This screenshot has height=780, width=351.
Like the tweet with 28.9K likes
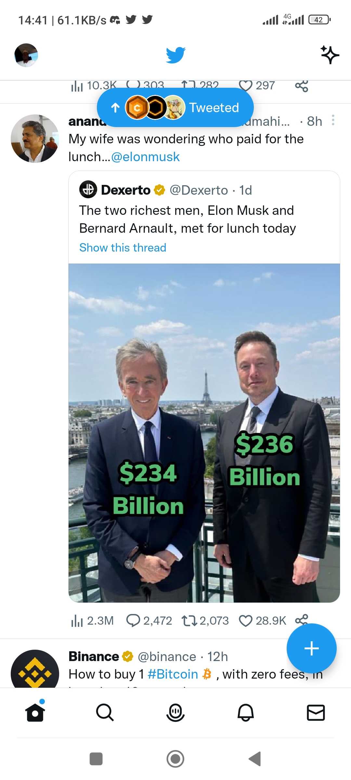[262, 621]
